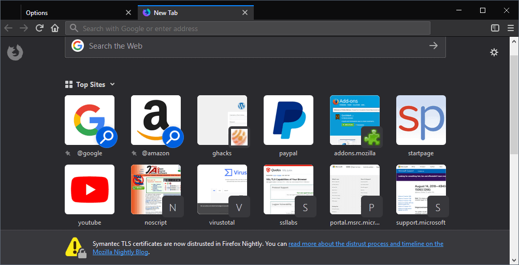
Task: Click the magnifier icon in address bar
Action: pyautogui.click(x=75, y=28)
